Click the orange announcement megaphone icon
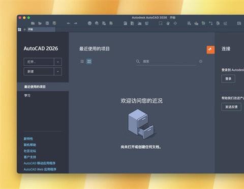The height and width of the screenshot is (189, 244). coord(210,49)
